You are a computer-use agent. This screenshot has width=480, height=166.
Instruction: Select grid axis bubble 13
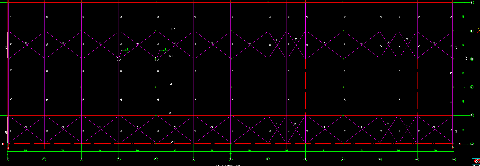[x=454, y=159]
